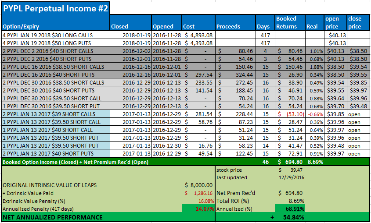
Task: Select '2 PYPL JAN 13 2017 $39 SHORT CALLS' cell
Action: click(55, 114)
